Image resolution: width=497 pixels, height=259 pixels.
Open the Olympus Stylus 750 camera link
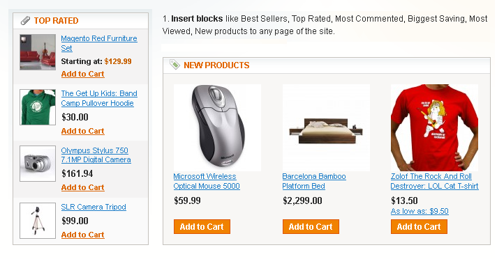[96, 155]
